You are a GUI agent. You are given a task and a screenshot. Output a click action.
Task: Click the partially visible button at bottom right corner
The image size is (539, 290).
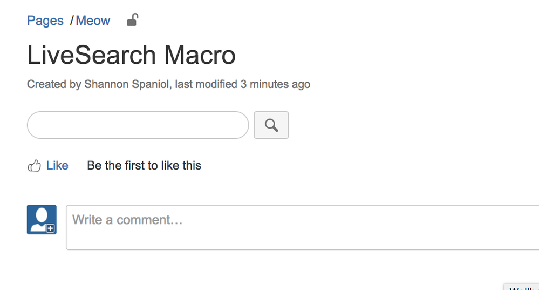tap(522, 287)
